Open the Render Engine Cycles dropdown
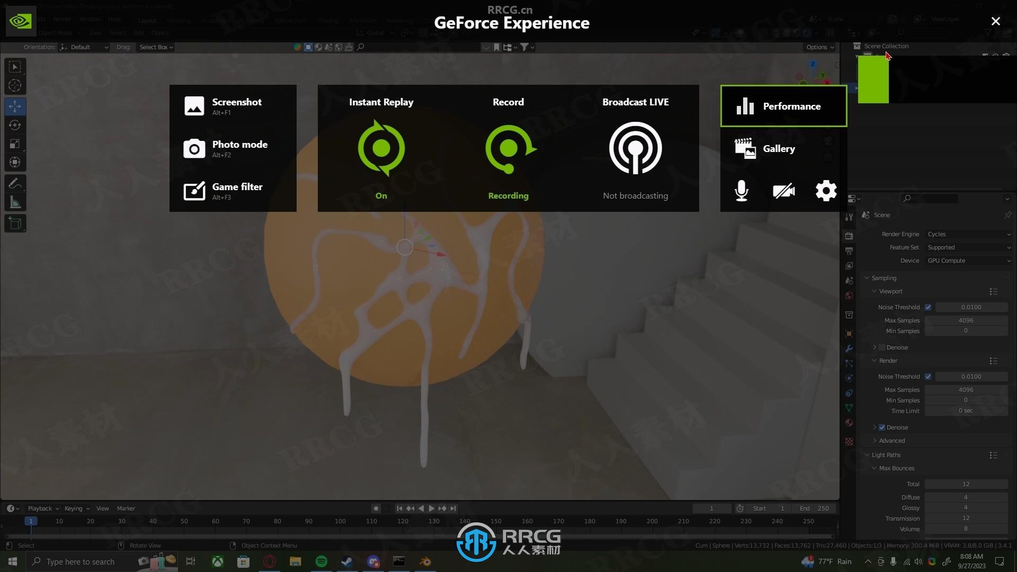This screenshot has width=1017, height=572. coord(968,234)
